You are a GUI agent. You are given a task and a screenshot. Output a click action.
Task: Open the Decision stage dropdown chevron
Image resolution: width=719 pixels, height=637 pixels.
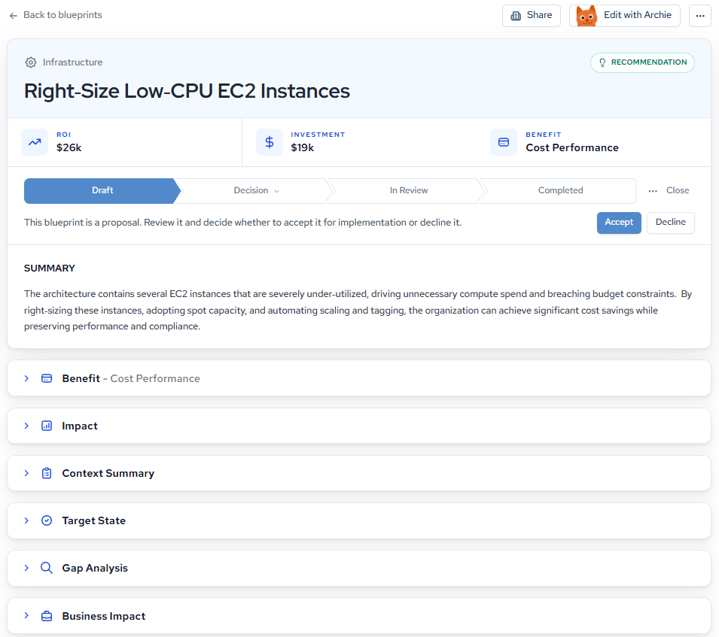click(x=276, y=191)
